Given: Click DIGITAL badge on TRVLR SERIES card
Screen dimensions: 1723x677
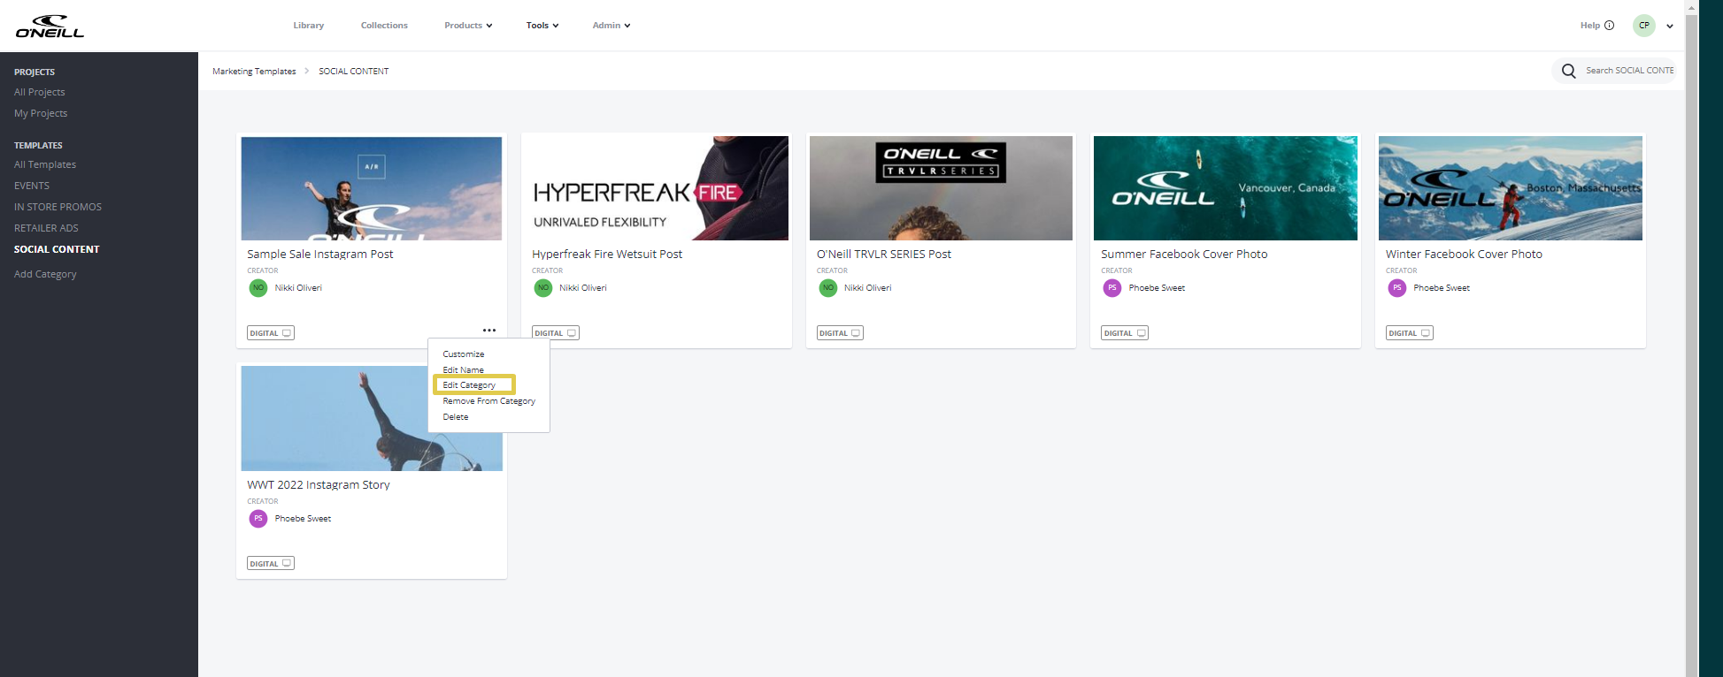Looking at the screenshot, I should pos(840,333).
